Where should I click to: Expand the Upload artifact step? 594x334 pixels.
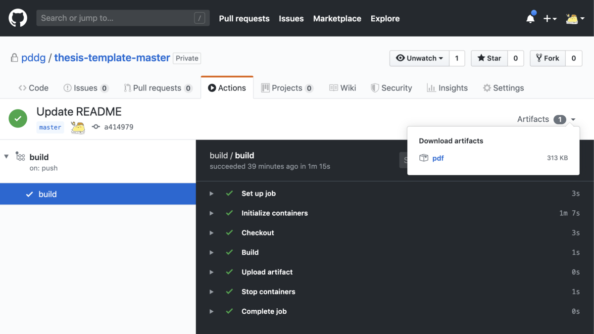point(211,272)
